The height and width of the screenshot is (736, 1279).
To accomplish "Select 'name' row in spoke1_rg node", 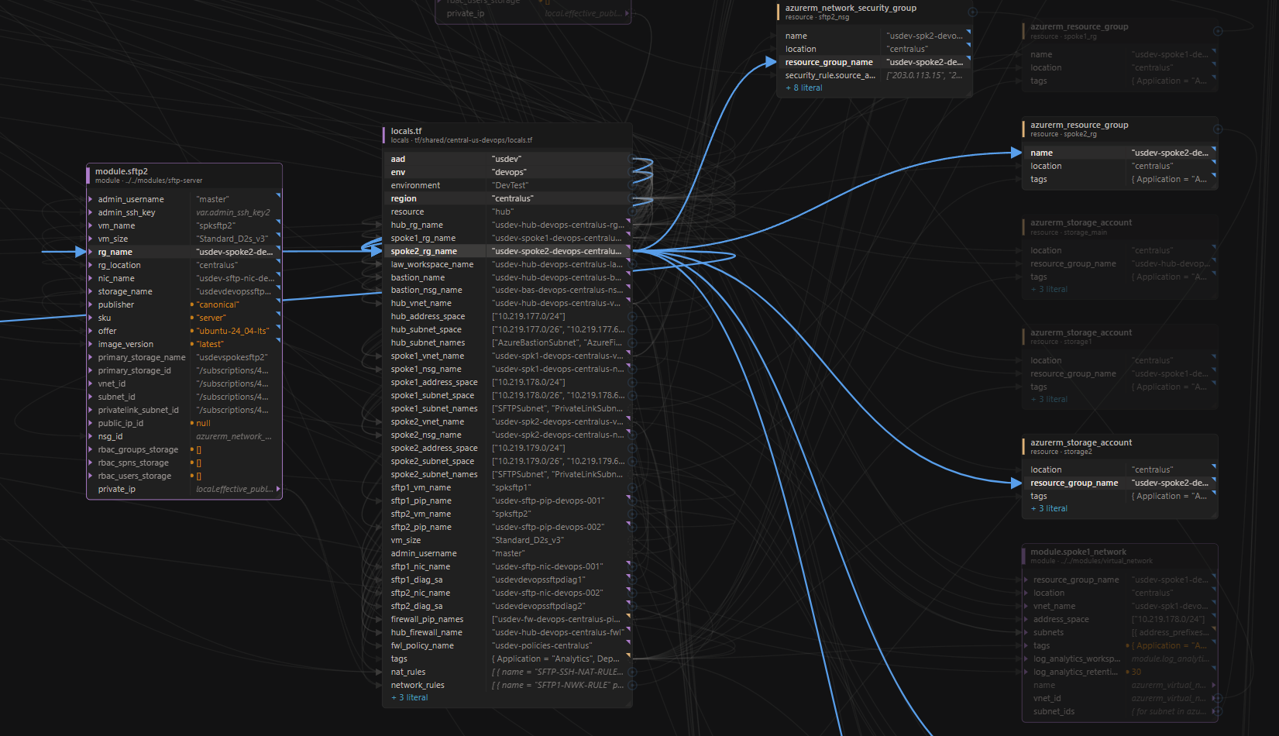I will [1120, 54].
